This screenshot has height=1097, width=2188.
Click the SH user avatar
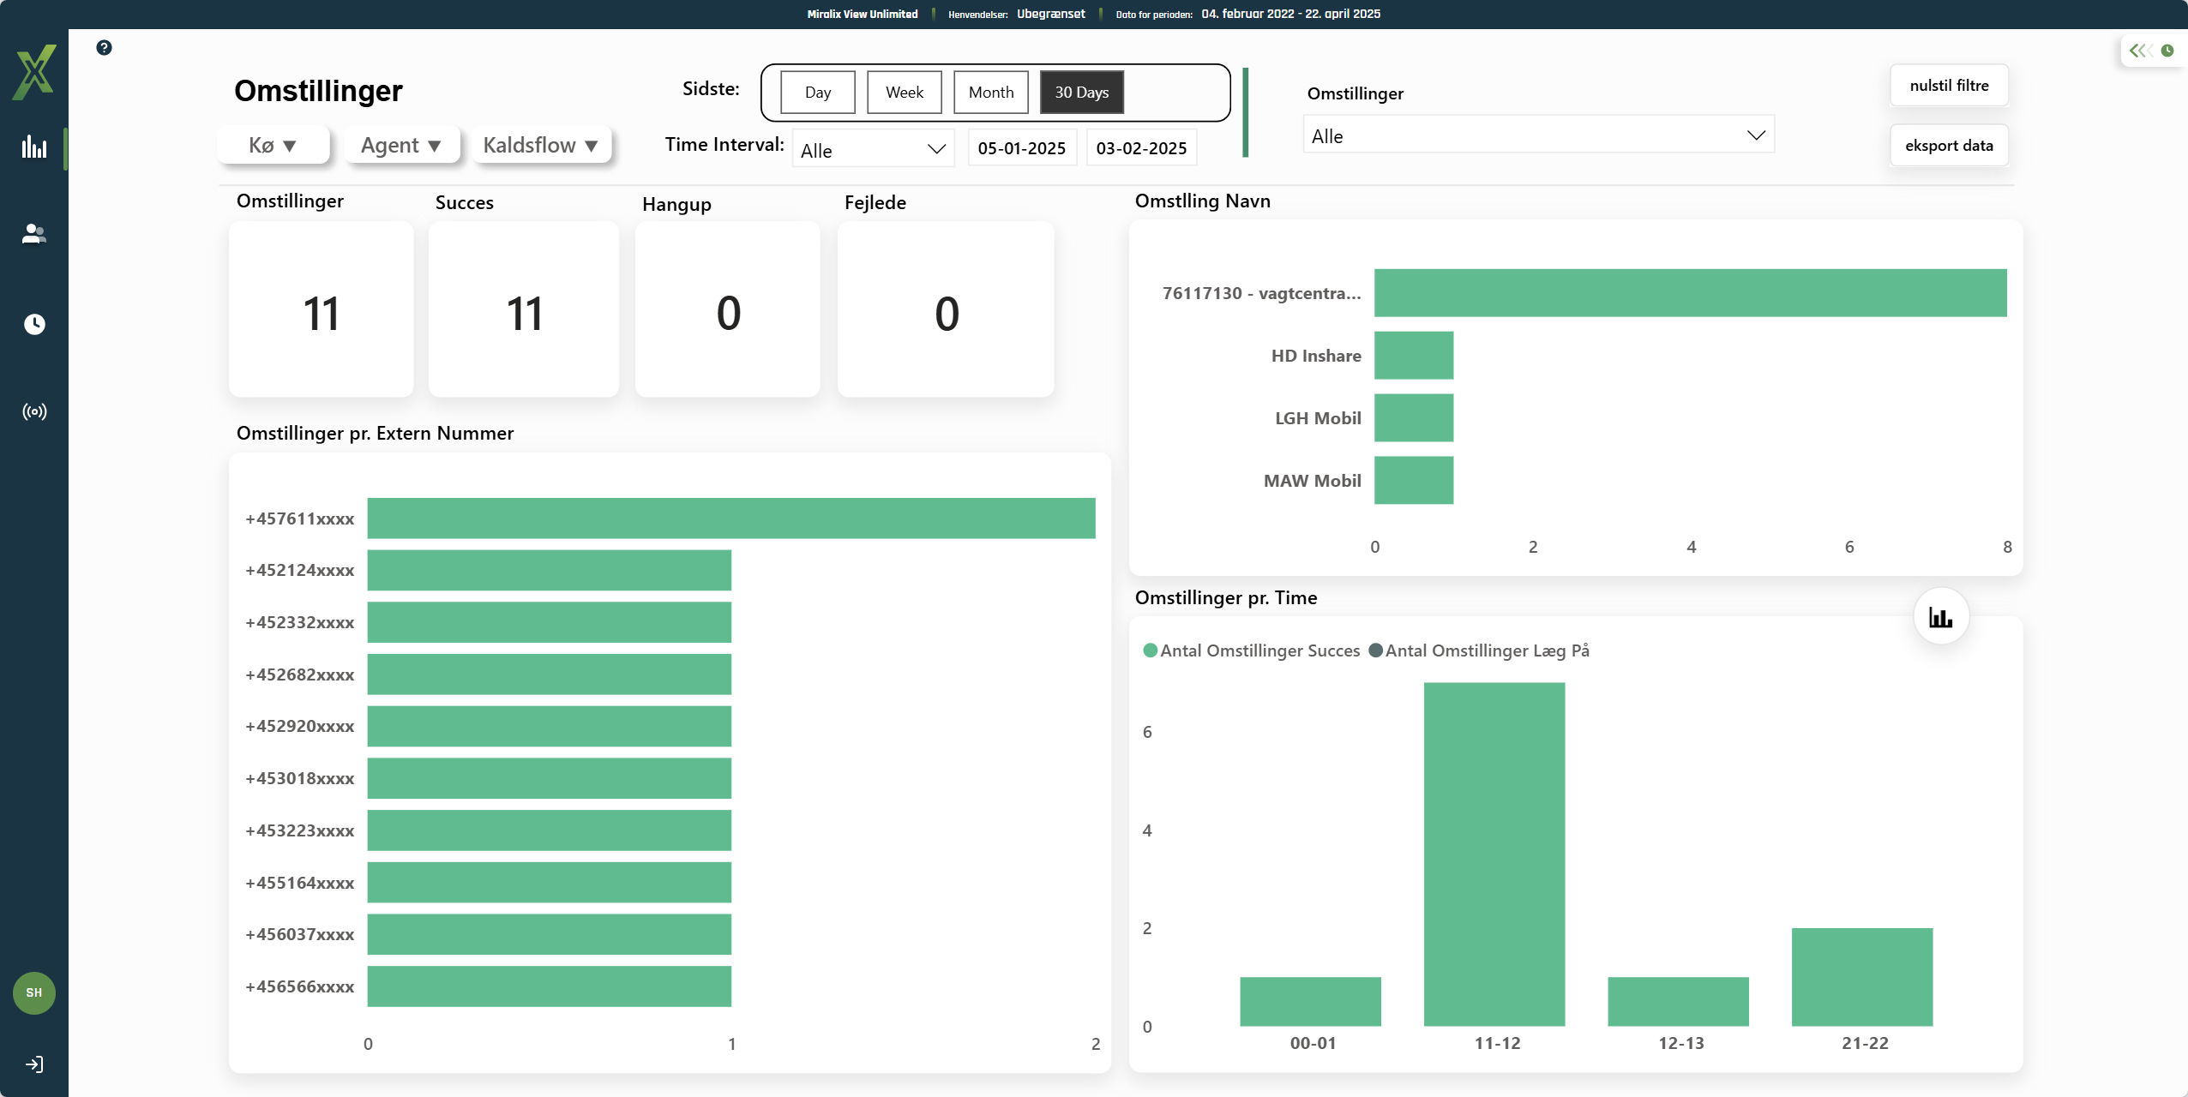pyautogui.click(x=34, y=992)
